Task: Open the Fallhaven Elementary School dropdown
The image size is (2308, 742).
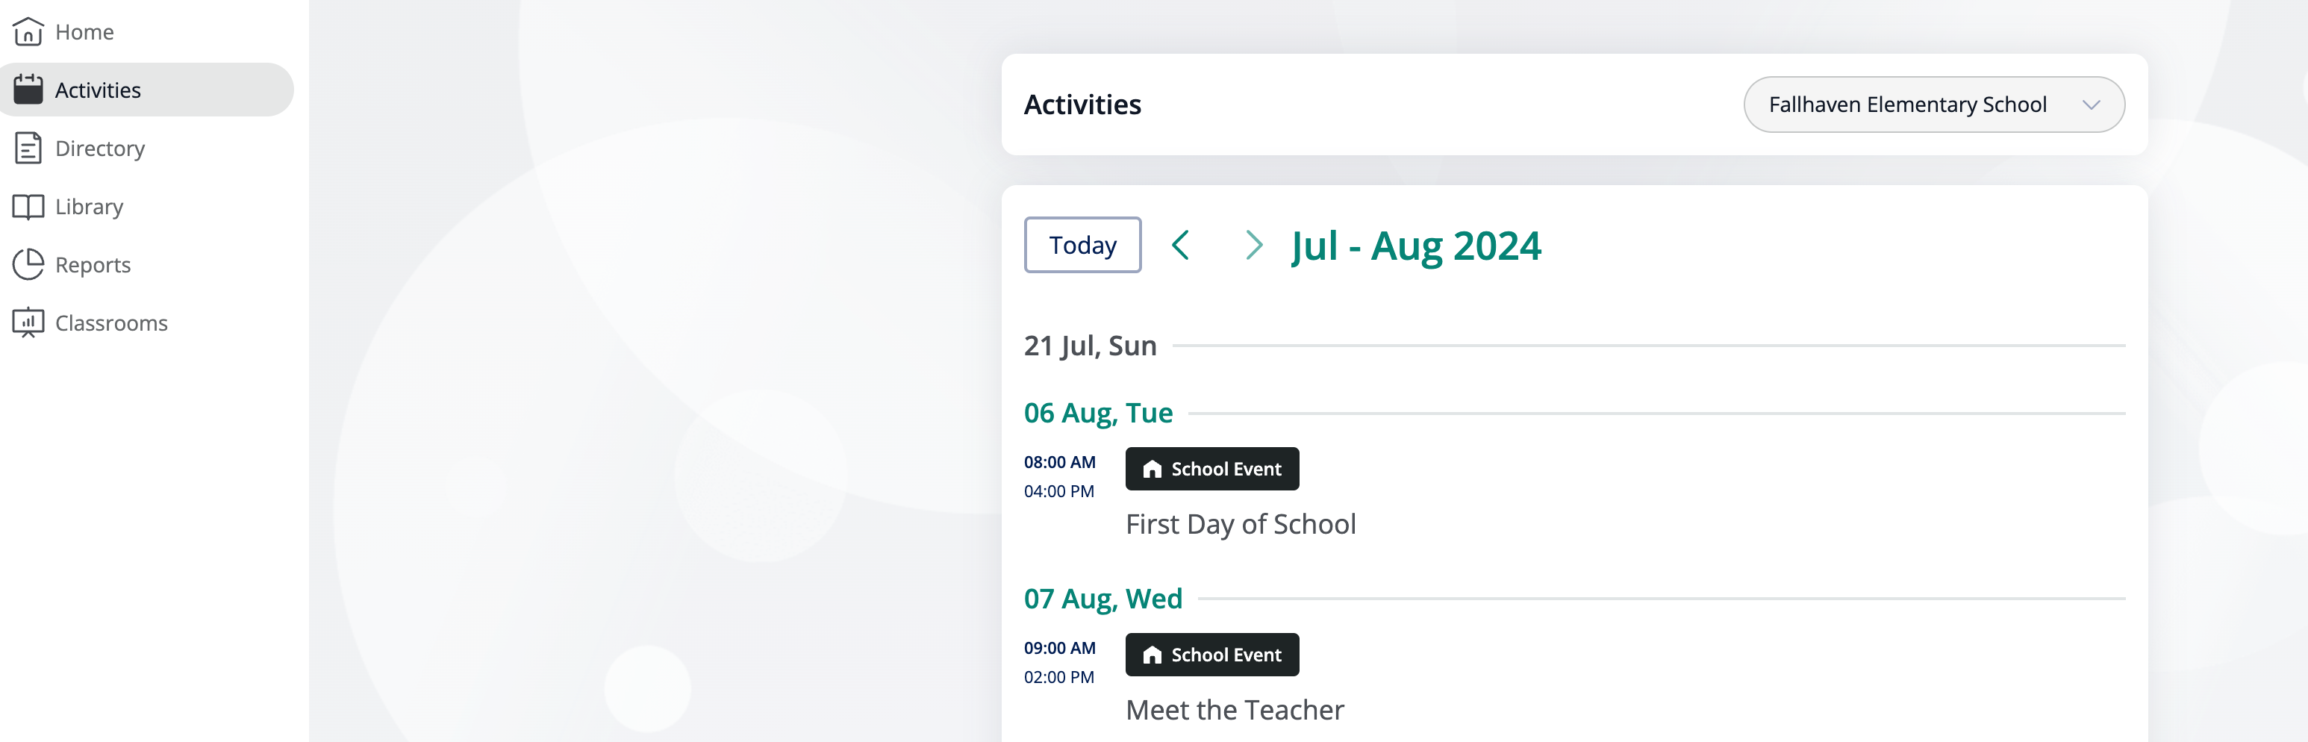Action: 1933,105
